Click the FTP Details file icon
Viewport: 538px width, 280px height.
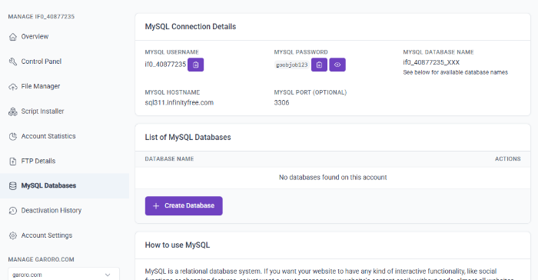[13, 161]
